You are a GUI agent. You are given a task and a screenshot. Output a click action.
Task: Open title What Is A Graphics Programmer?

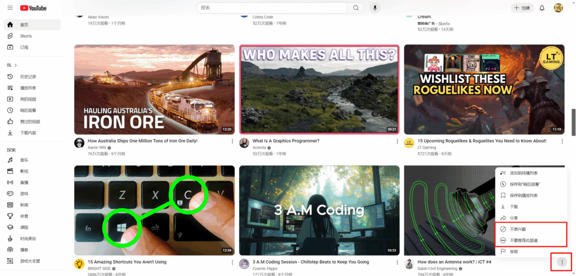tap(286, 141)
